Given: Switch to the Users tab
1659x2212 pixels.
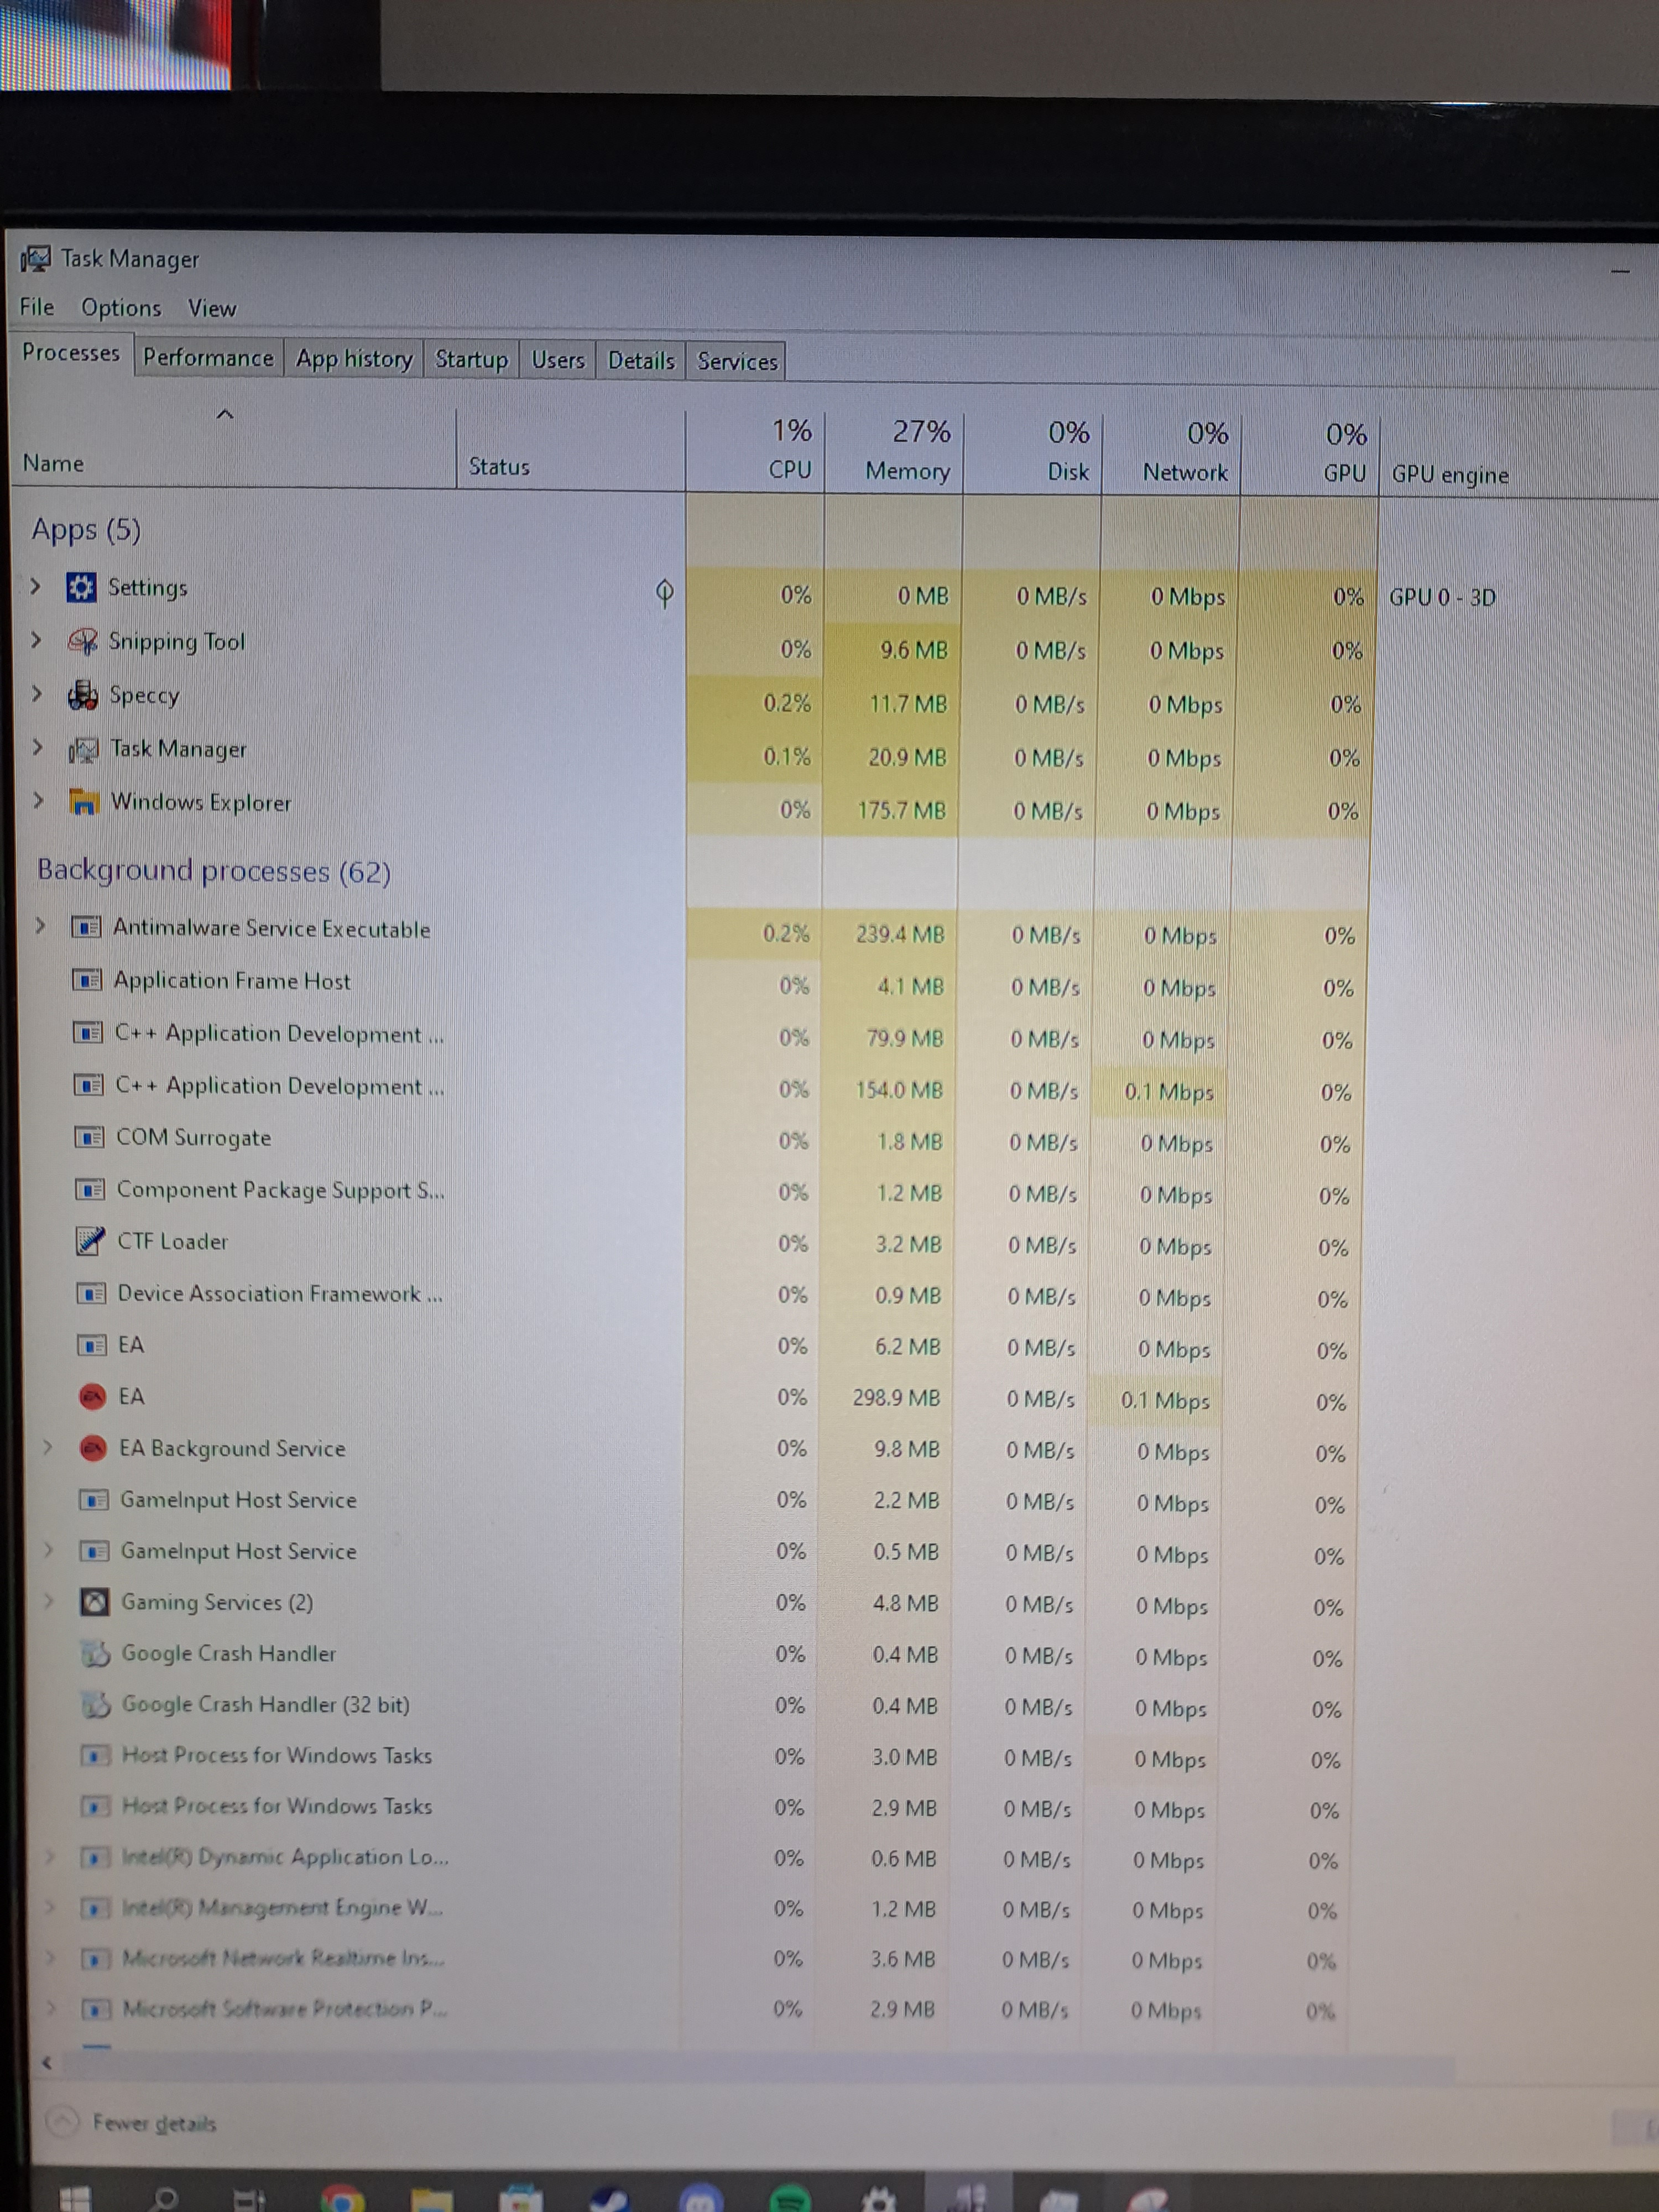Looking at the screenshot, I should point(558,360).
